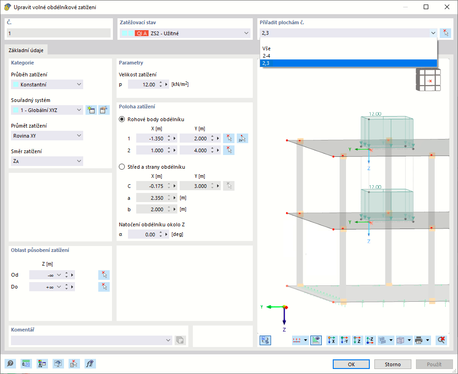Open the Průběh zatížení 'Konstantní' dropdown
Screen dimensions: 458x374
[x=79, y=85]
